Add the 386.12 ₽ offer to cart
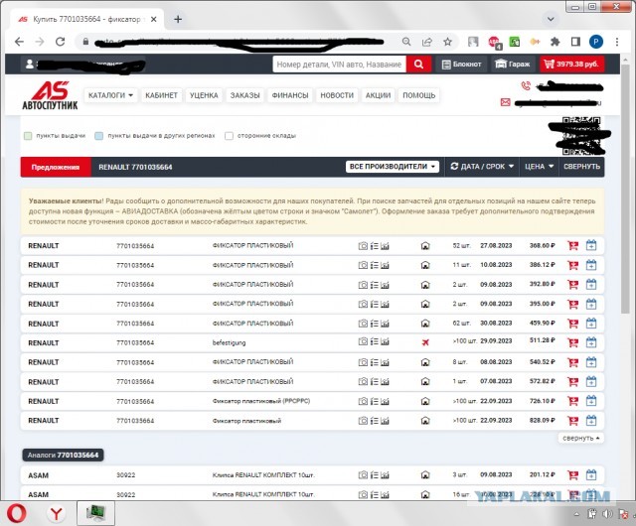This screenshot has width=636, height=526. [x=572, y=265]
